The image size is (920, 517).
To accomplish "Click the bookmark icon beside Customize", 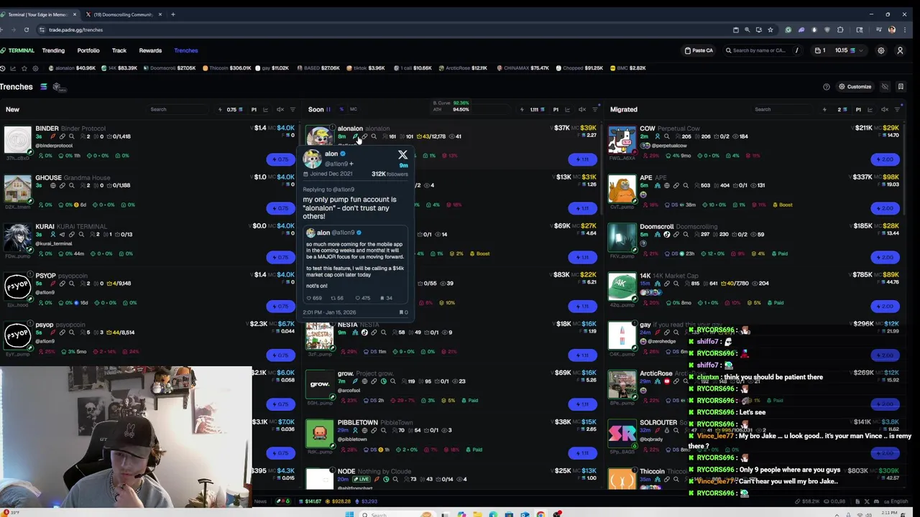I will [x=901, y=87].
